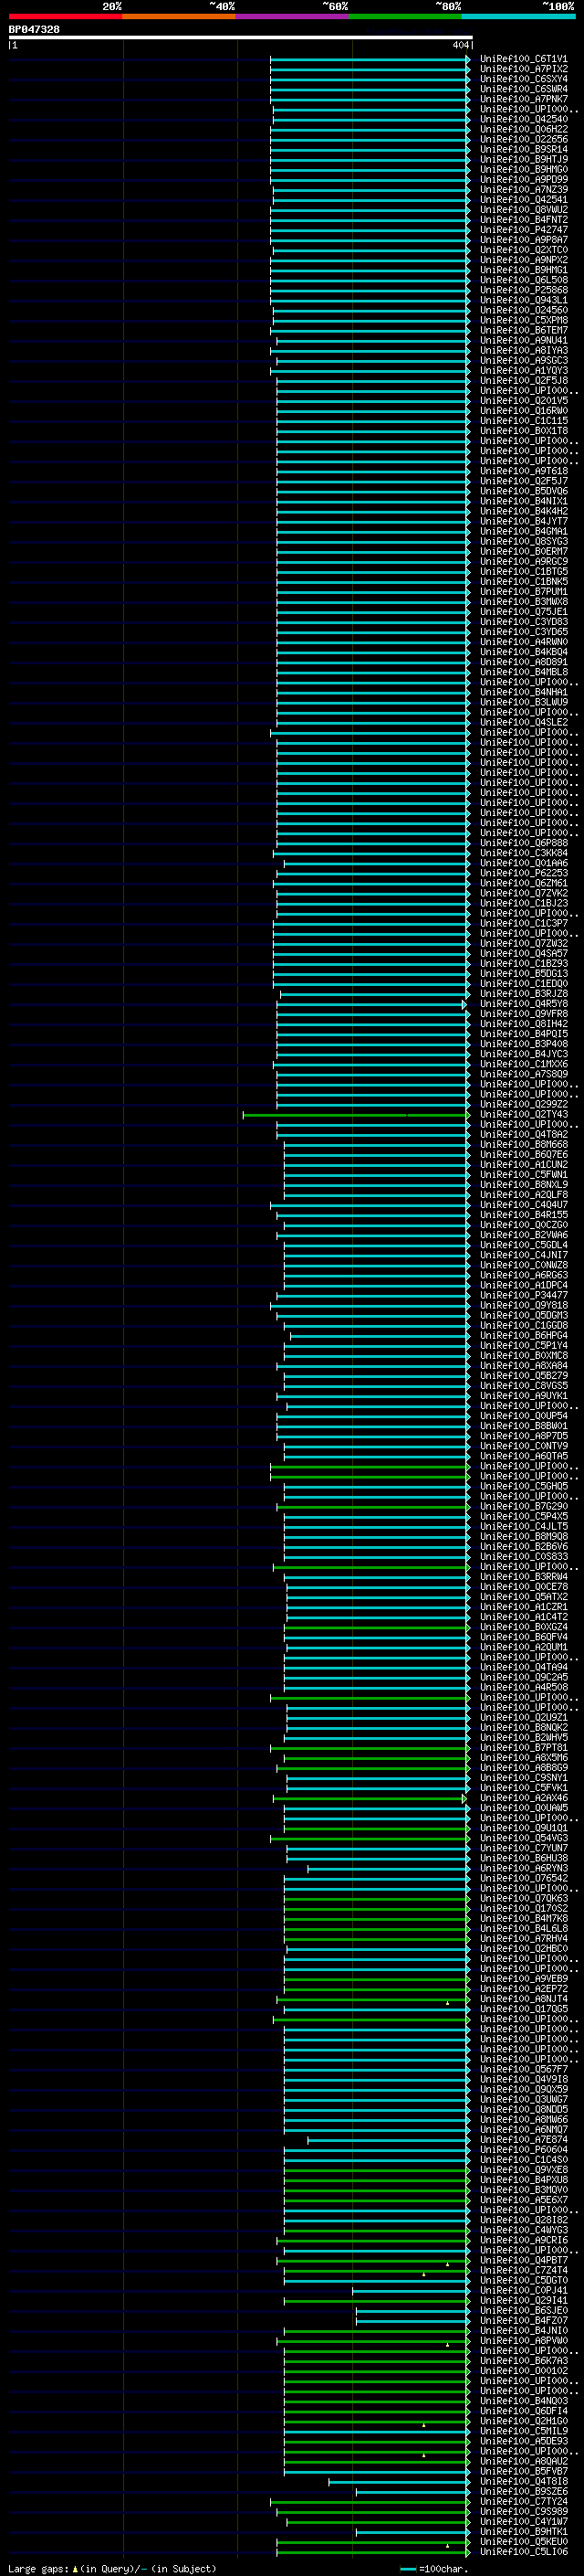Select the UniRef100_P34477 label
This screenshot has width=584, height=2576.
click(524, 1296)
